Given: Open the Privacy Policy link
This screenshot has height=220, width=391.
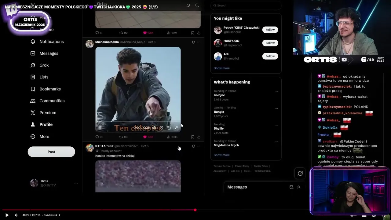Looking at the screenshot, I should tap(242, 166).
